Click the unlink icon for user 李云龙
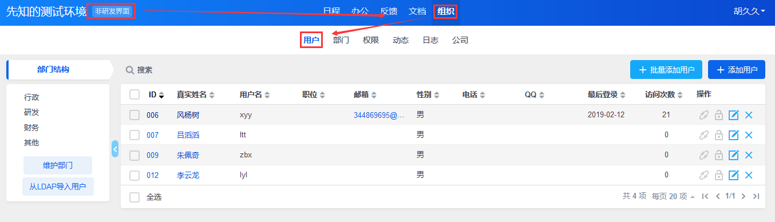This screenshot has height=222, width=775. click(704, 175)
